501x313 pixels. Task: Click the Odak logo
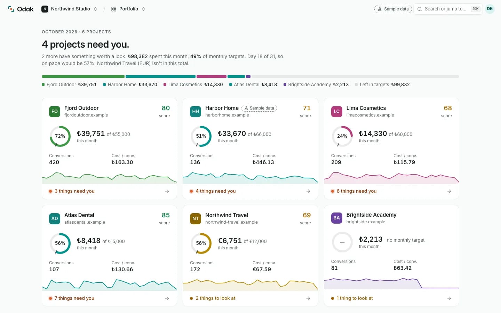point(21,9)
